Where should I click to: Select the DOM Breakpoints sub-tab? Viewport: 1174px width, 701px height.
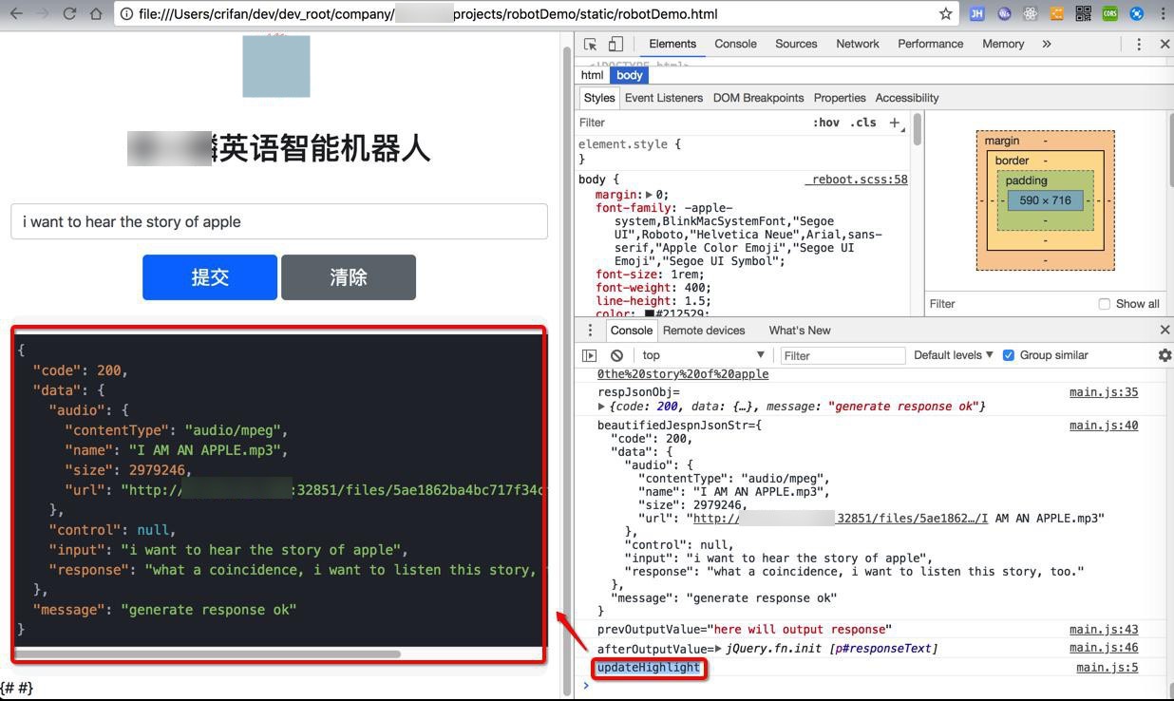[758, 98]
